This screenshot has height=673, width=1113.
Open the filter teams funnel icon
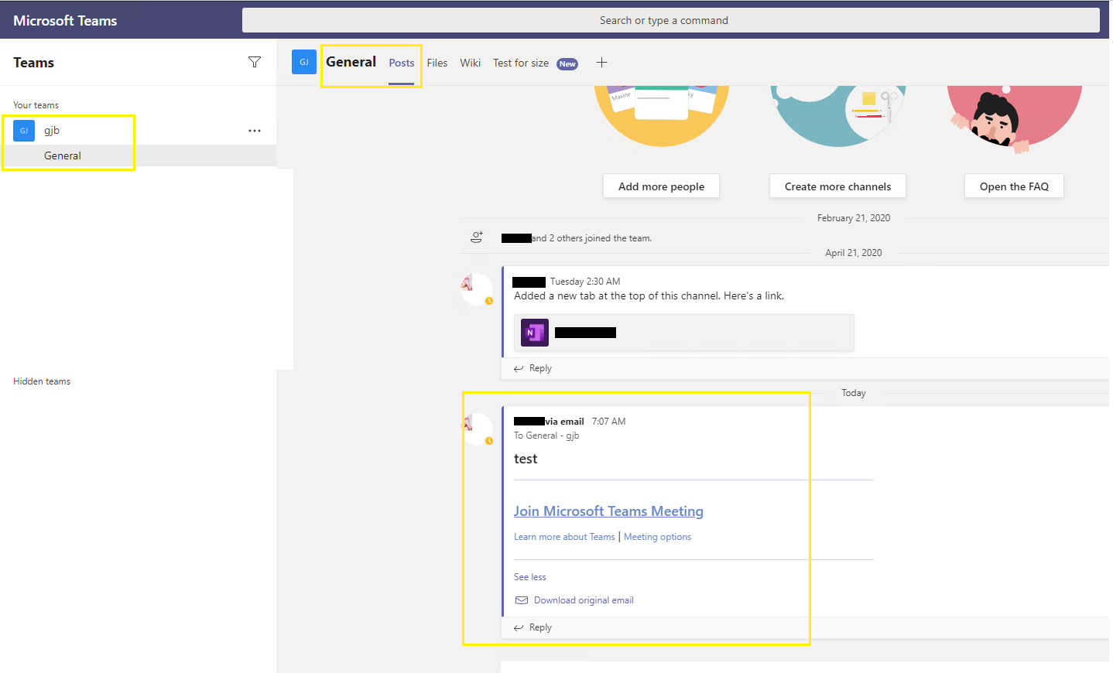pyautogui.click(x=255, y=62)
